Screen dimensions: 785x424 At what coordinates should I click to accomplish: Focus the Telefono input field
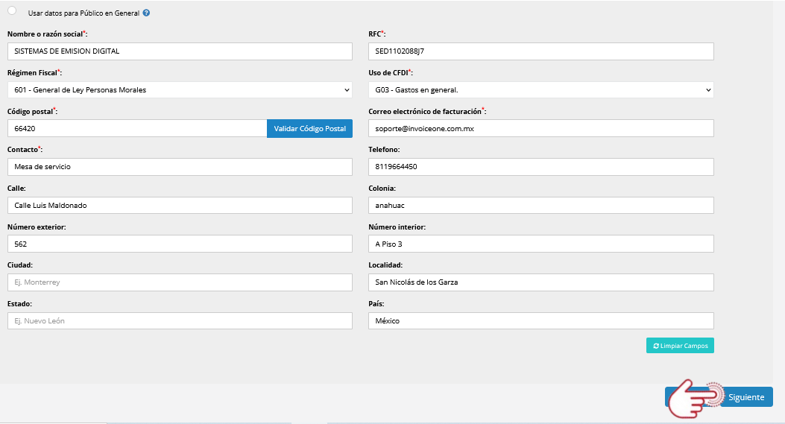(540, 167)
